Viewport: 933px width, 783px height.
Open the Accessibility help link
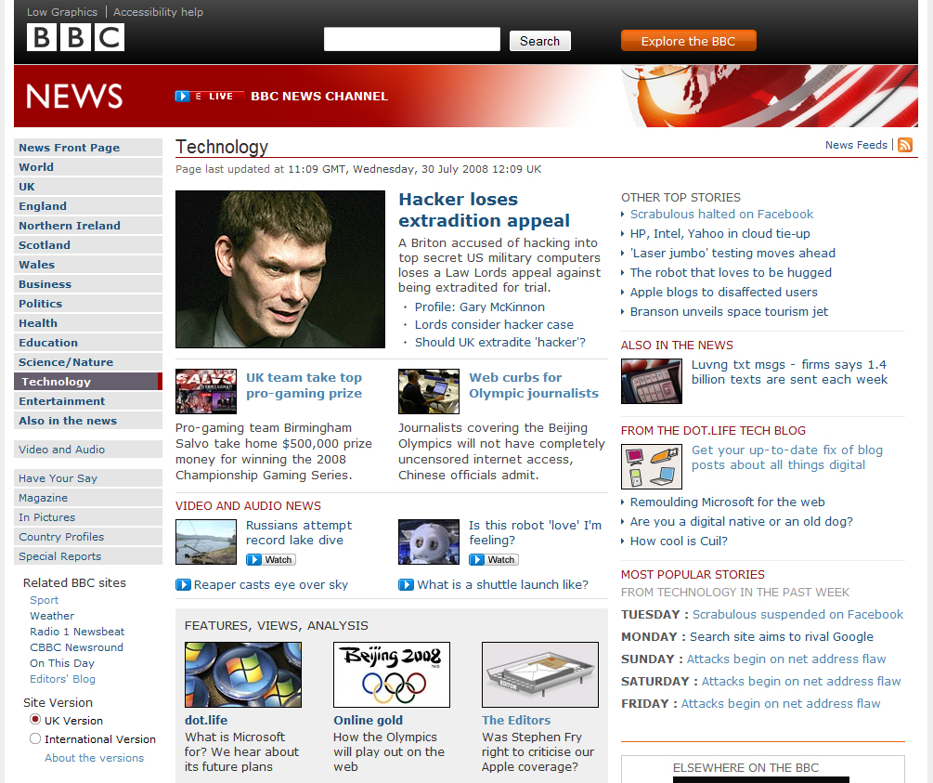point(158,12)
